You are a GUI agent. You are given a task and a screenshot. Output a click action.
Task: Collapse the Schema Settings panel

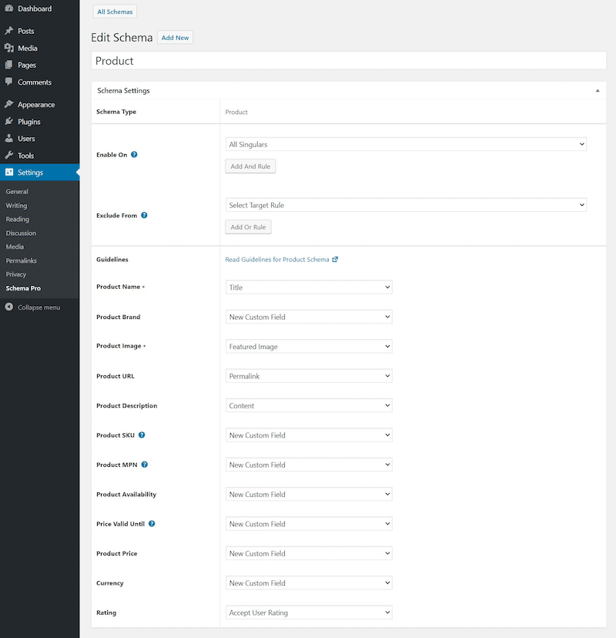coord(598,90)
